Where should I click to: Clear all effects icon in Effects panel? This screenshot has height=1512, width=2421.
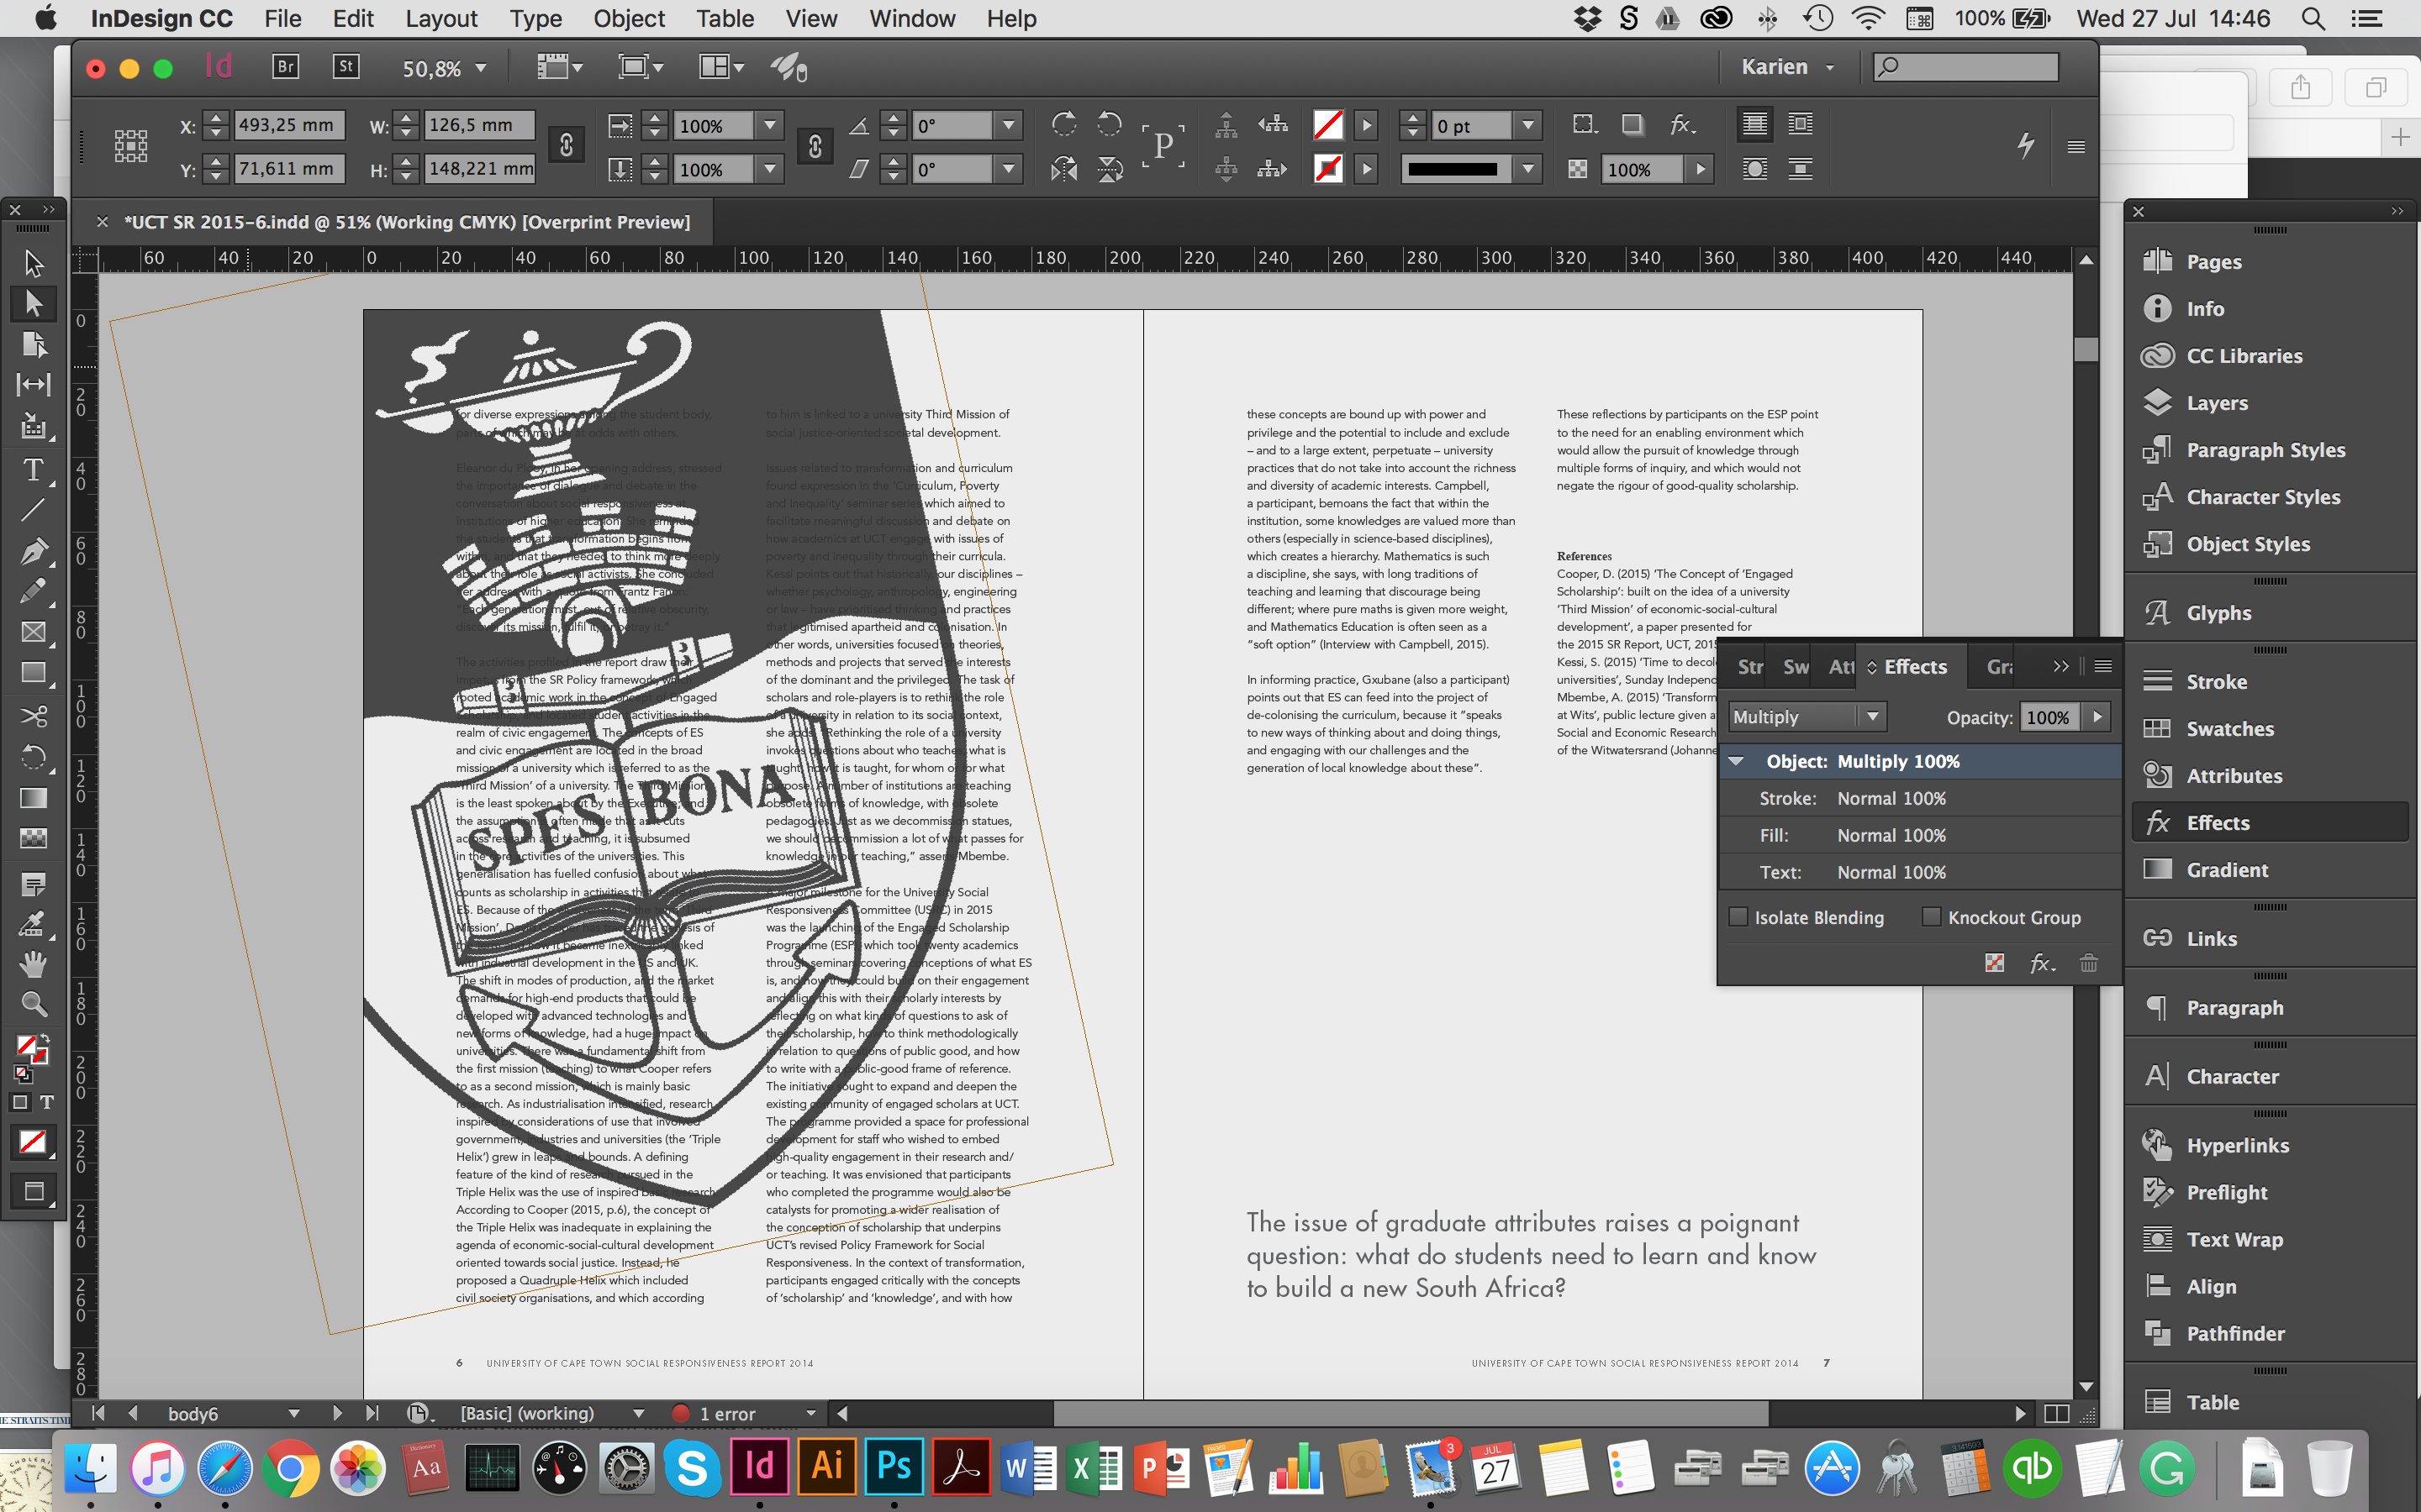1995,963
